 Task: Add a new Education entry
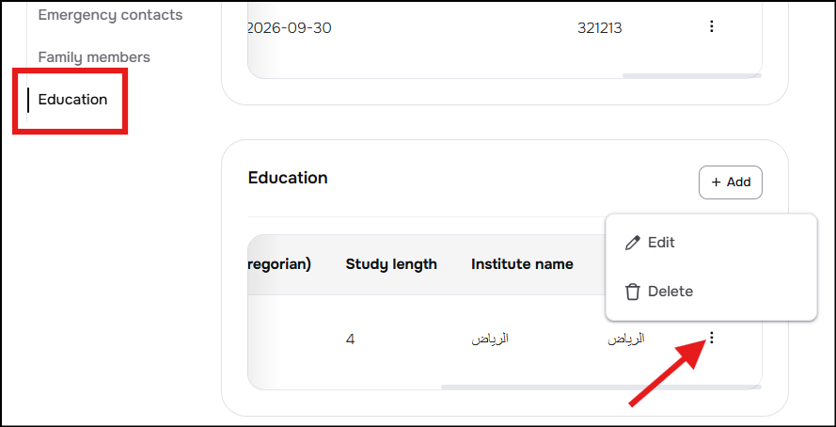tap(731, 182)
